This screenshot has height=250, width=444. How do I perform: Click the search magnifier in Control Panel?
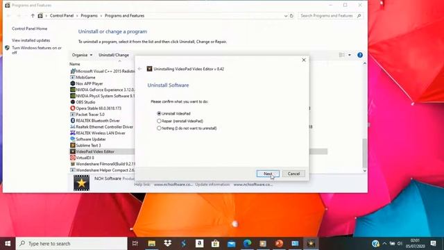click(x=359, y=15)
